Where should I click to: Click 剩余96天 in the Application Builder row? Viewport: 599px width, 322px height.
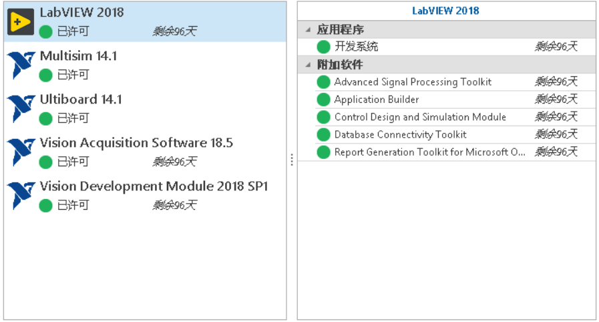point(556,100)
